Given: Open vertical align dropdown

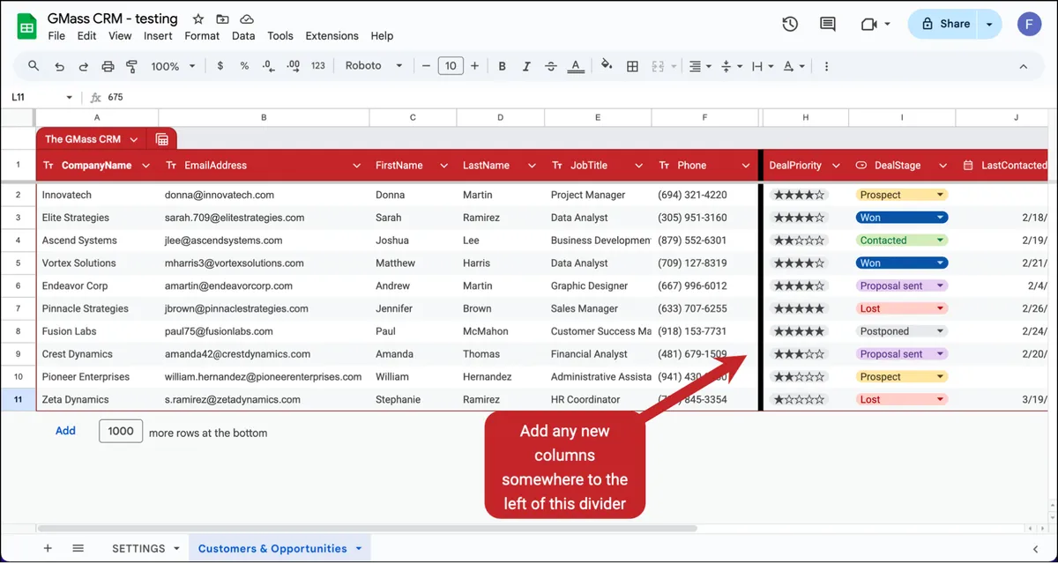Looking at the screenshot, I should [x=731, y=66].
